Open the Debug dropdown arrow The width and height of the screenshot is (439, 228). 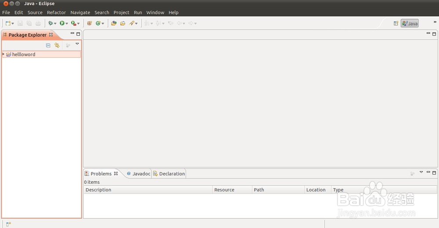coord(55,24)
